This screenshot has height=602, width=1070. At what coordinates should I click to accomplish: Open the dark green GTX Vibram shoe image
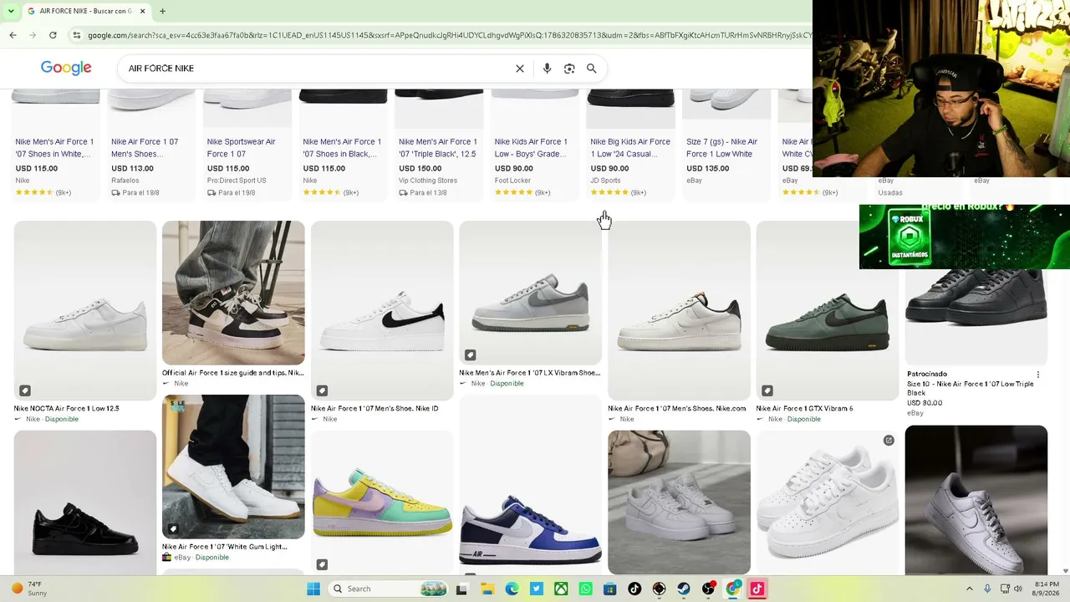(828, 310)
